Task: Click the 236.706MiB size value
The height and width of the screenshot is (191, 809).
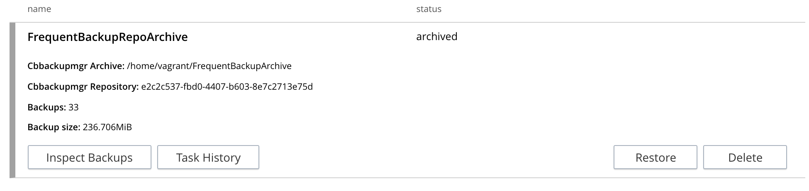Action: click(x=107, y=127)
